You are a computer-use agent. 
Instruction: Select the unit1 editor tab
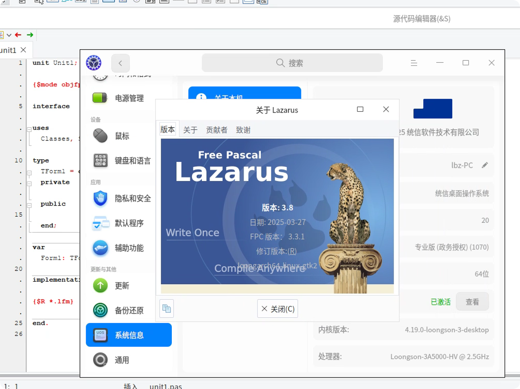tap(8, 50)
